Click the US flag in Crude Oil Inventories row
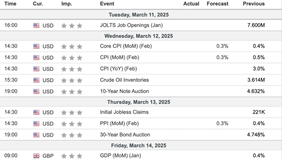 pos(36,80)
